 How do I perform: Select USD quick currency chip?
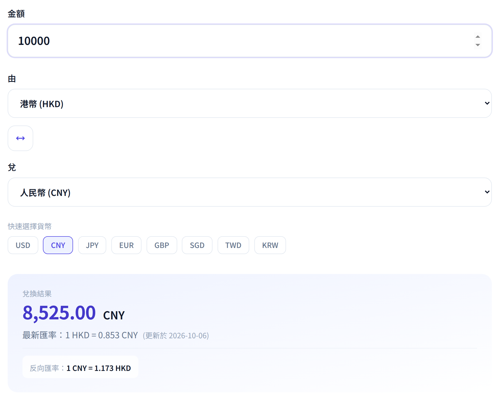click(x=23, y=245)
